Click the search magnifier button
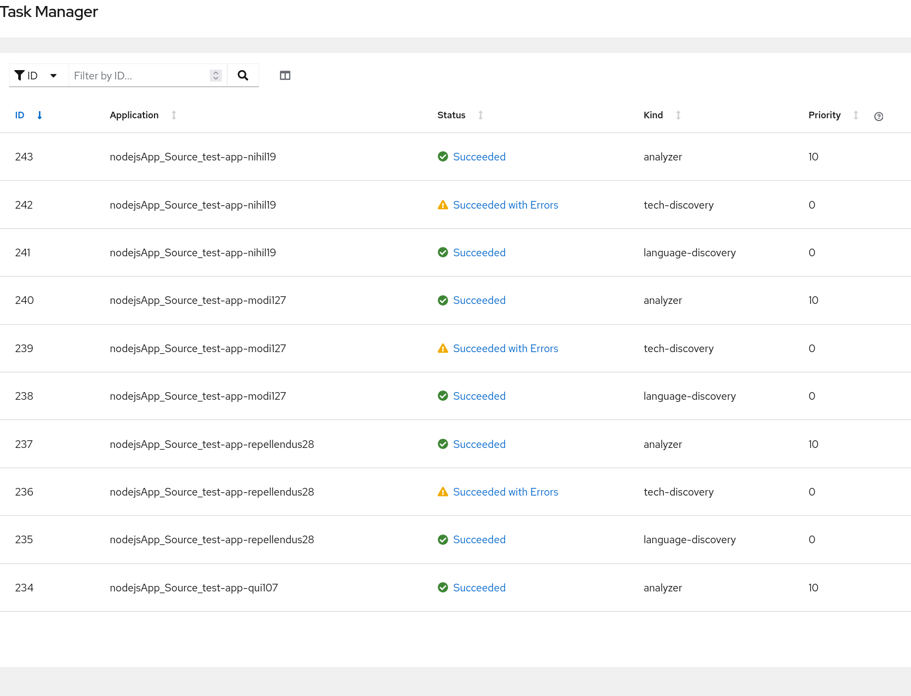Viewport: 911px width, 696px height. (243, 76)
